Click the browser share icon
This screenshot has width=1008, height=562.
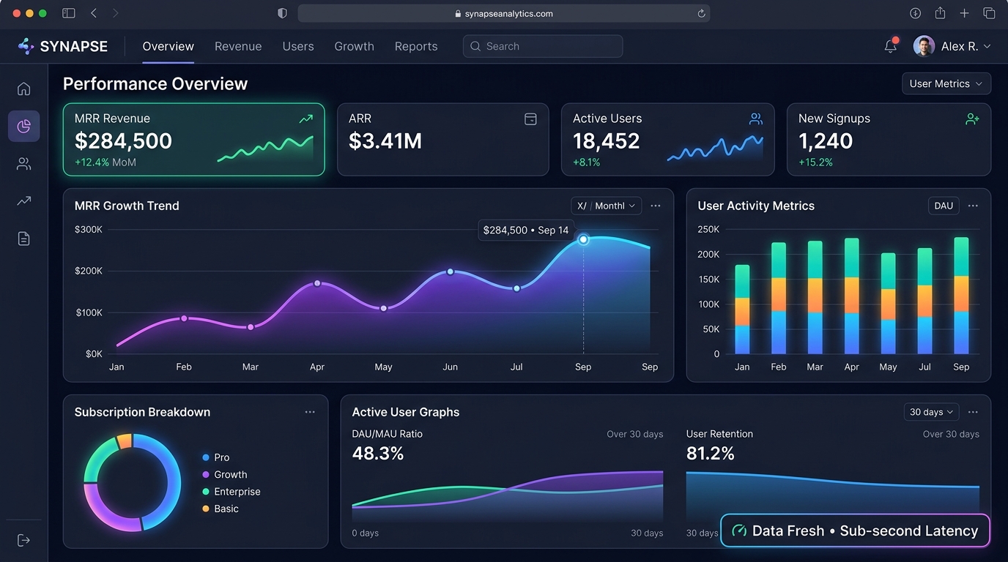point(940,13)
